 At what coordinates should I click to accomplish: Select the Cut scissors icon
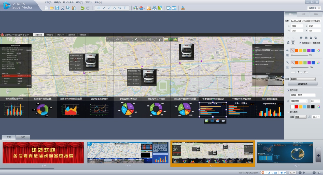click(63, 8)
